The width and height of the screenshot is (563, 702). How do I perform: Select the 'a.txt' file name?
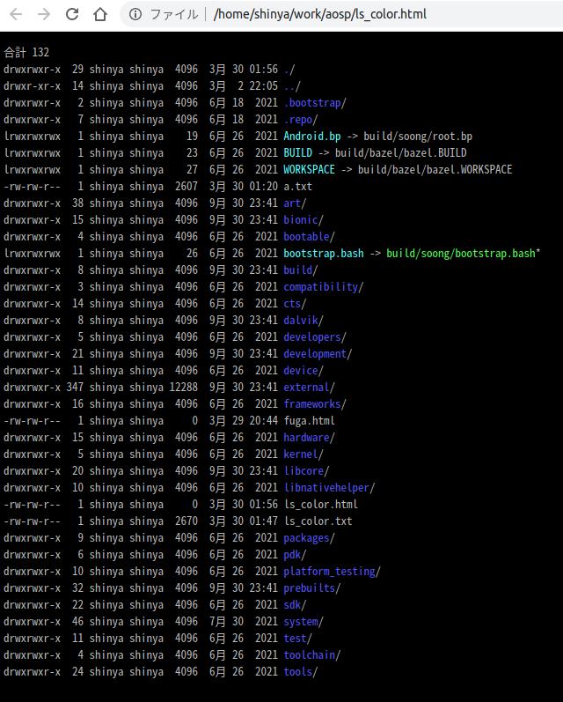(298, 186)
